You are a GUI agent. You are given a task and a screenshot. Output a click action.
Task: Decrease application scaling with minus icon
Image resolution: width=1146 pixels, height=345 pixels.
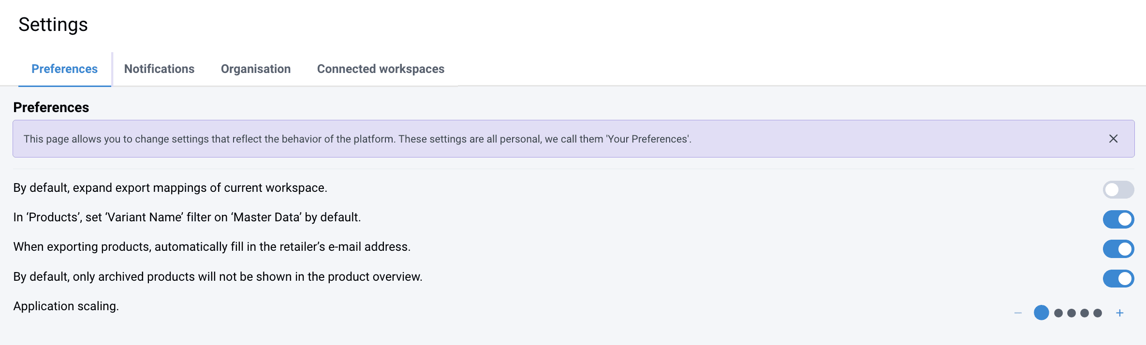click(x=1018, y=313)
